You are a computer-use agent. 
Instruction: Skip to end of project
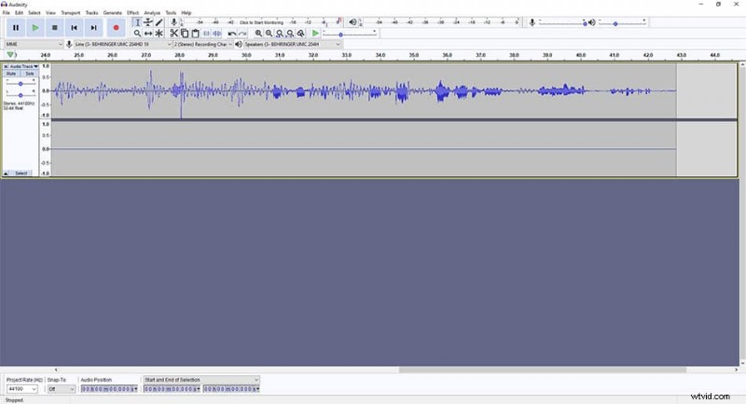[x=94, y=28]
